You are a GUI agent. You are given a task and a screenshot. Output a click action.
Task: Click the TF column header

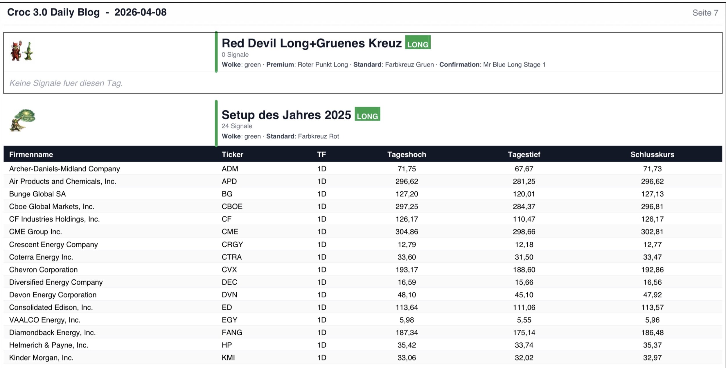(x=321, y=155)
